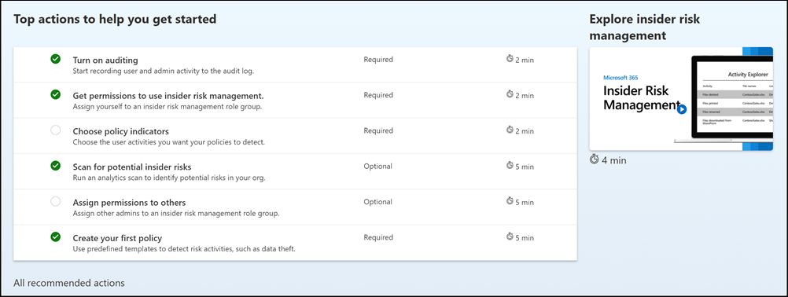Screen dimensions: 788x297
Task: Select empty circle next to Choose policy indicators
Action: click(x=55, y=130)
